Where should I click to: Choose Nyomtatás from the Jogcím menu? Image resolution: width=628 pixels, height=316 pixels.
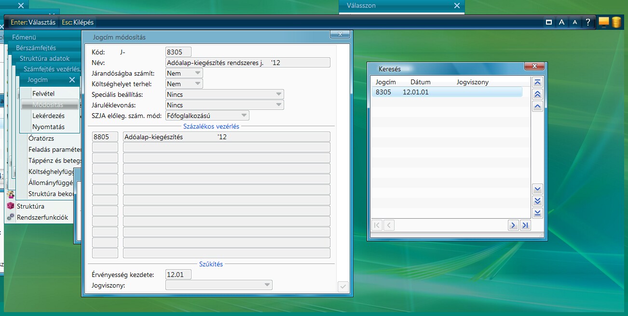(x=48, y=127)
